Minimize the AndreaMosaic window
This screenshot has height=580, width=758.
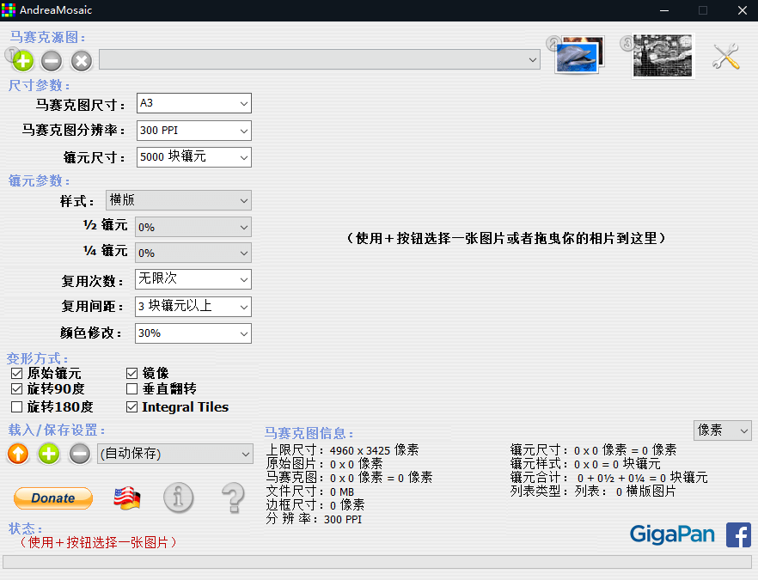click(664, 10)
